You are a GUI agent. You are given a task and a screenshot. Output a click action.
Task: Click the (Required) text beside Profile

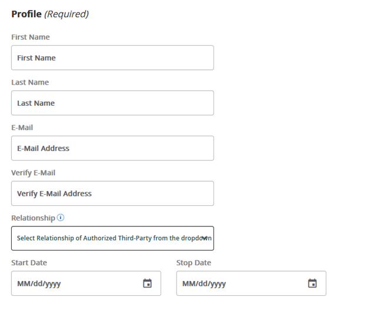[x=66, y=14]
